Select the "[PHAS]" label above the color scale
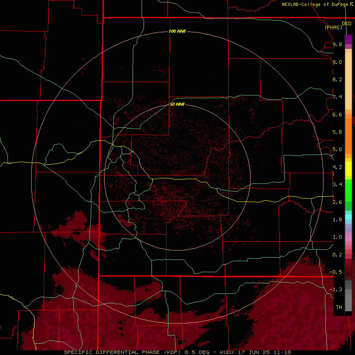Screen dimensions: 355x355 333,27
